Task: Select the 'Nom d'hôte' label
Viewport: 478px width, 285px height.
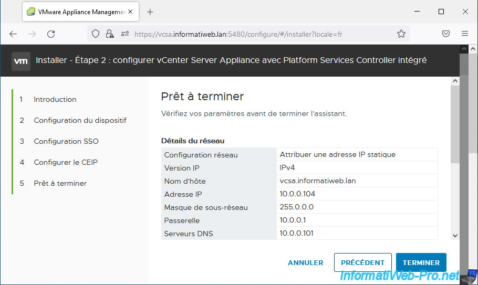Action: 185,181
